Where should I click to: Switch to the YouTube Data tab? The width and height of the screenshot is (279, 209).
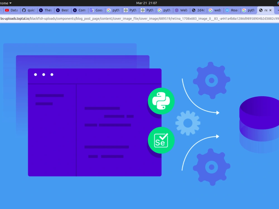[11, 10]
